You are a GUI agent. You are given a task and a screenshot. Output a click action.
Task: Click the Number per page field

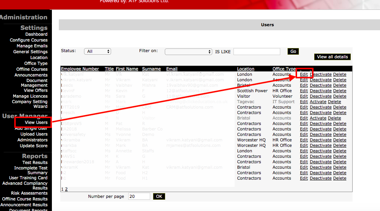click(139, 196)
